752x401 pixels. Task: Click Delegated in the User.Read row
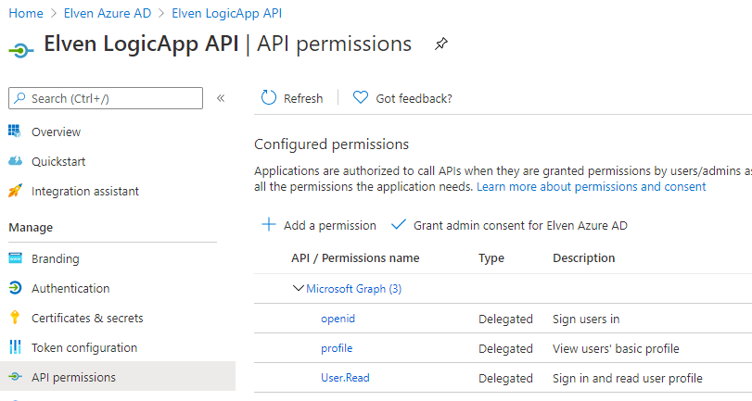[505, 379]
